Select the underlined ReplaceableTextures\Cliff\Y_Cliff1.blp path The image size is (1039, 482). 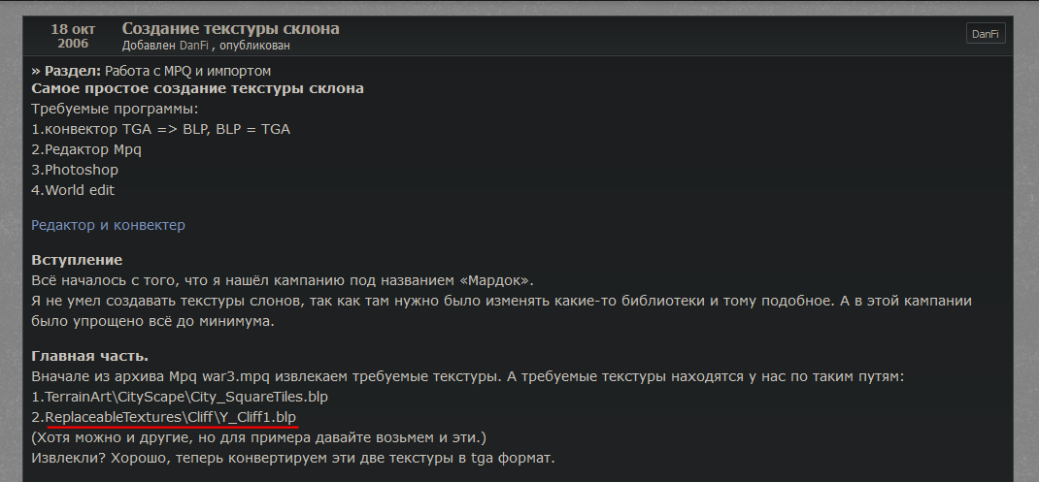[x=170, y=417]
